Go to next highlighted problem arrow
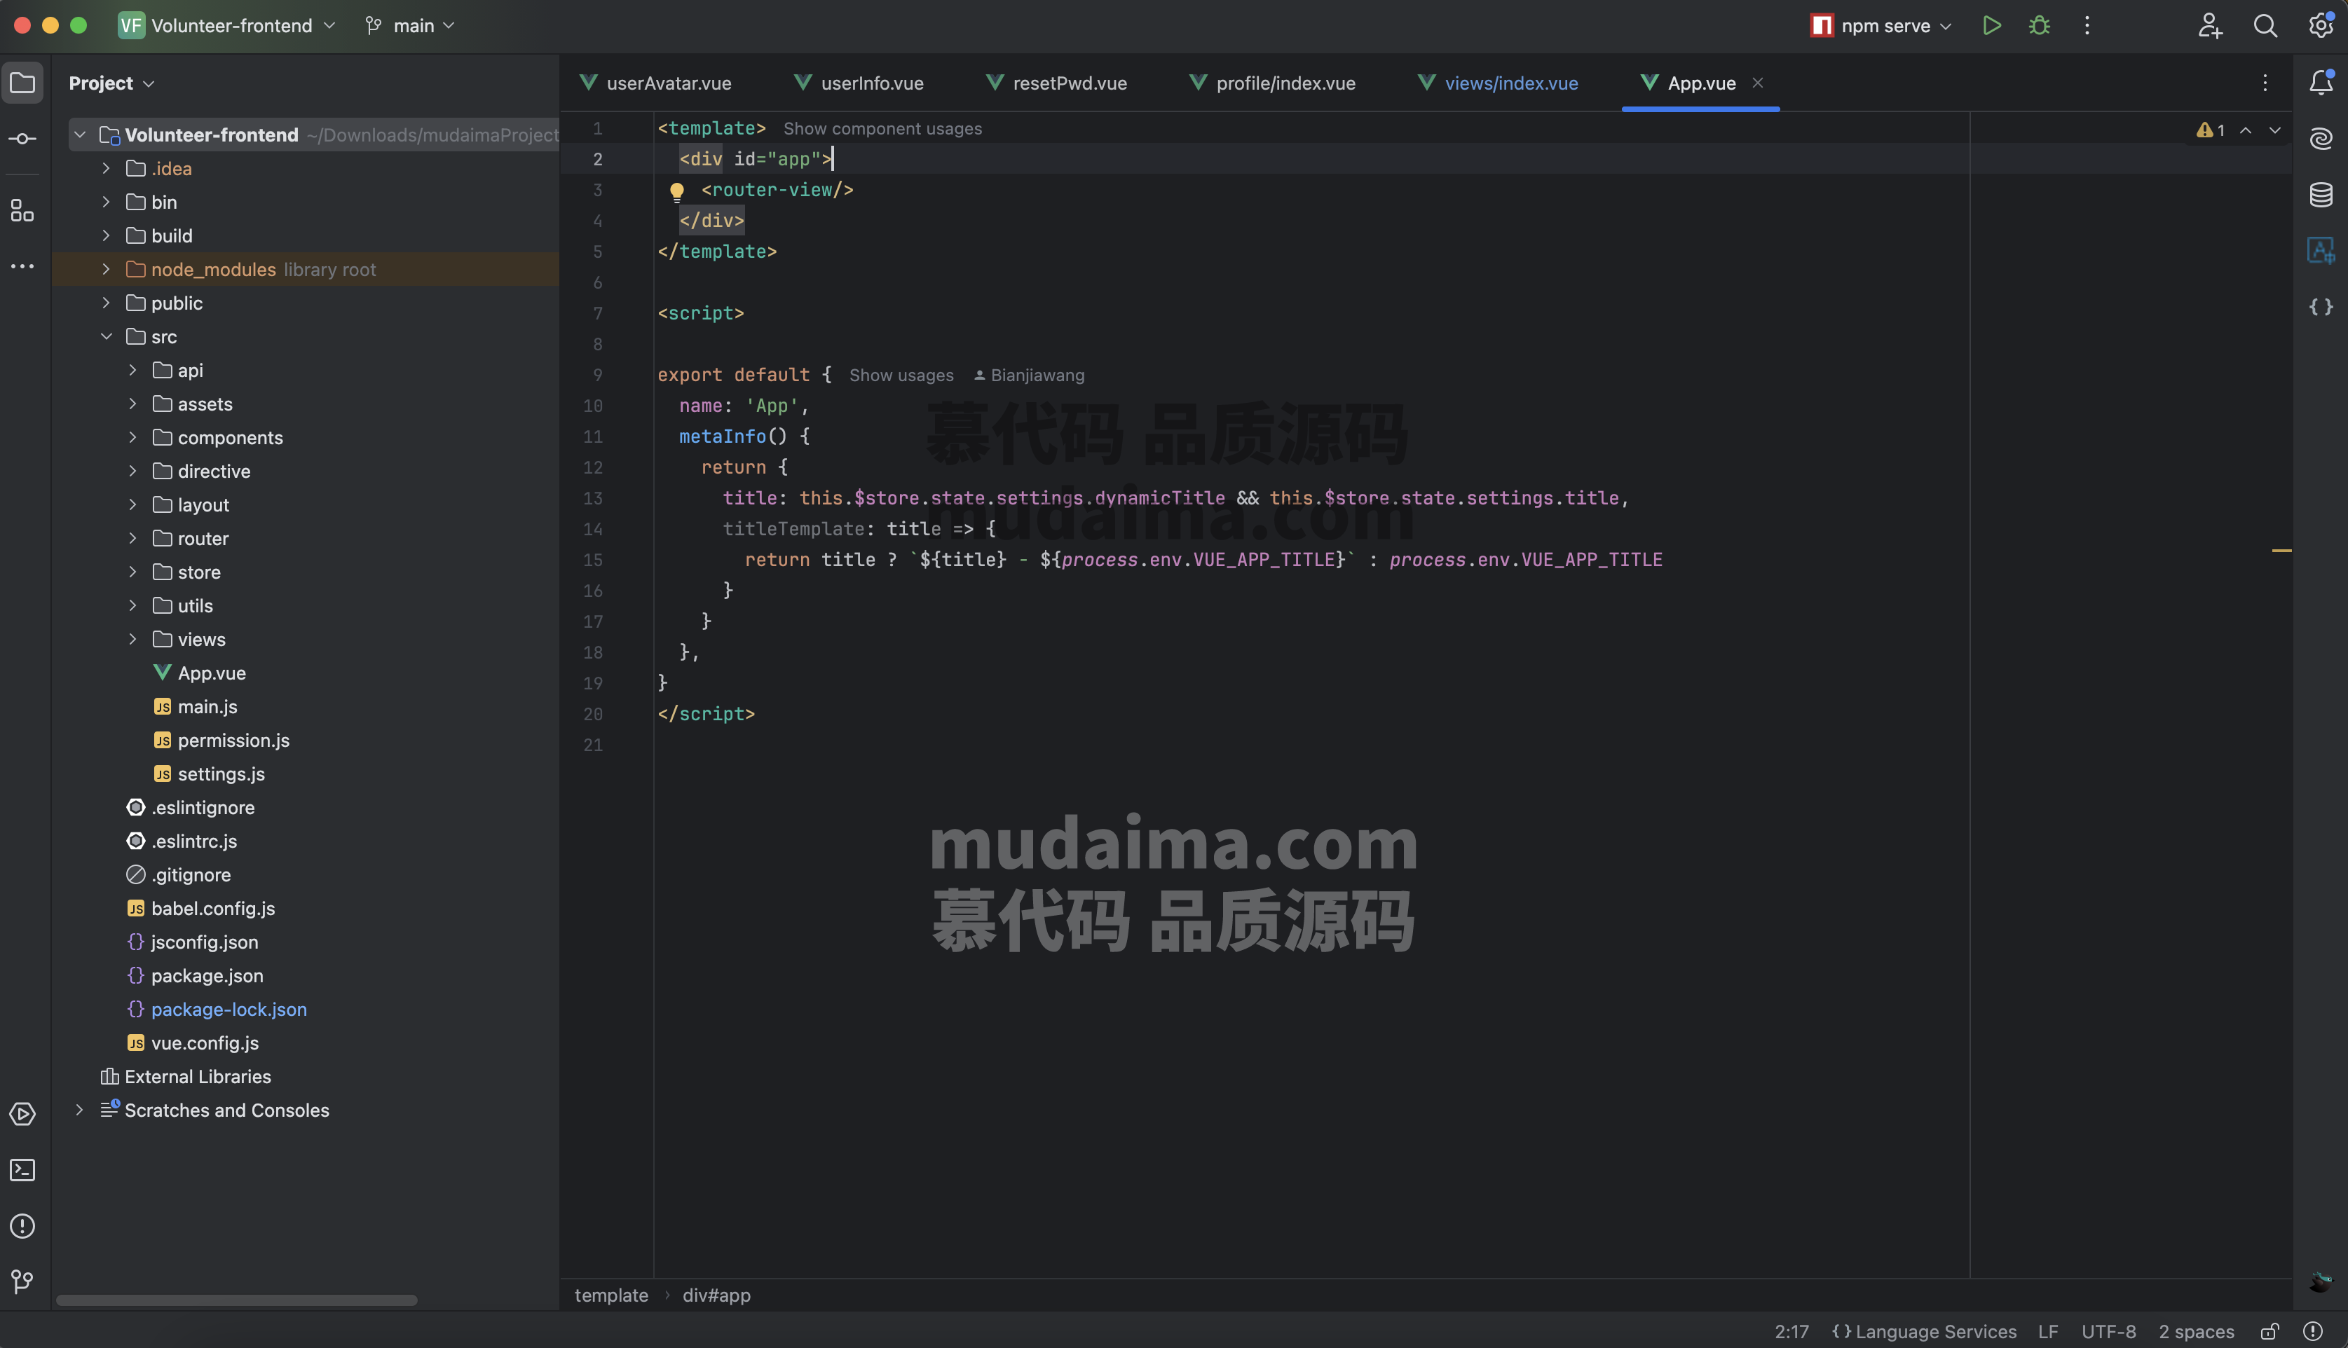Screen dimensions: 2348x1348 pyautogui.click(x=2275, y=130)
